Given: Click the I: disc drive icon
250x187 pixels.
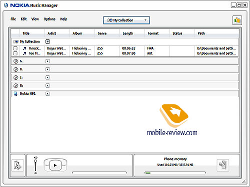Looking at the screenshot, I should coord(15,77).
